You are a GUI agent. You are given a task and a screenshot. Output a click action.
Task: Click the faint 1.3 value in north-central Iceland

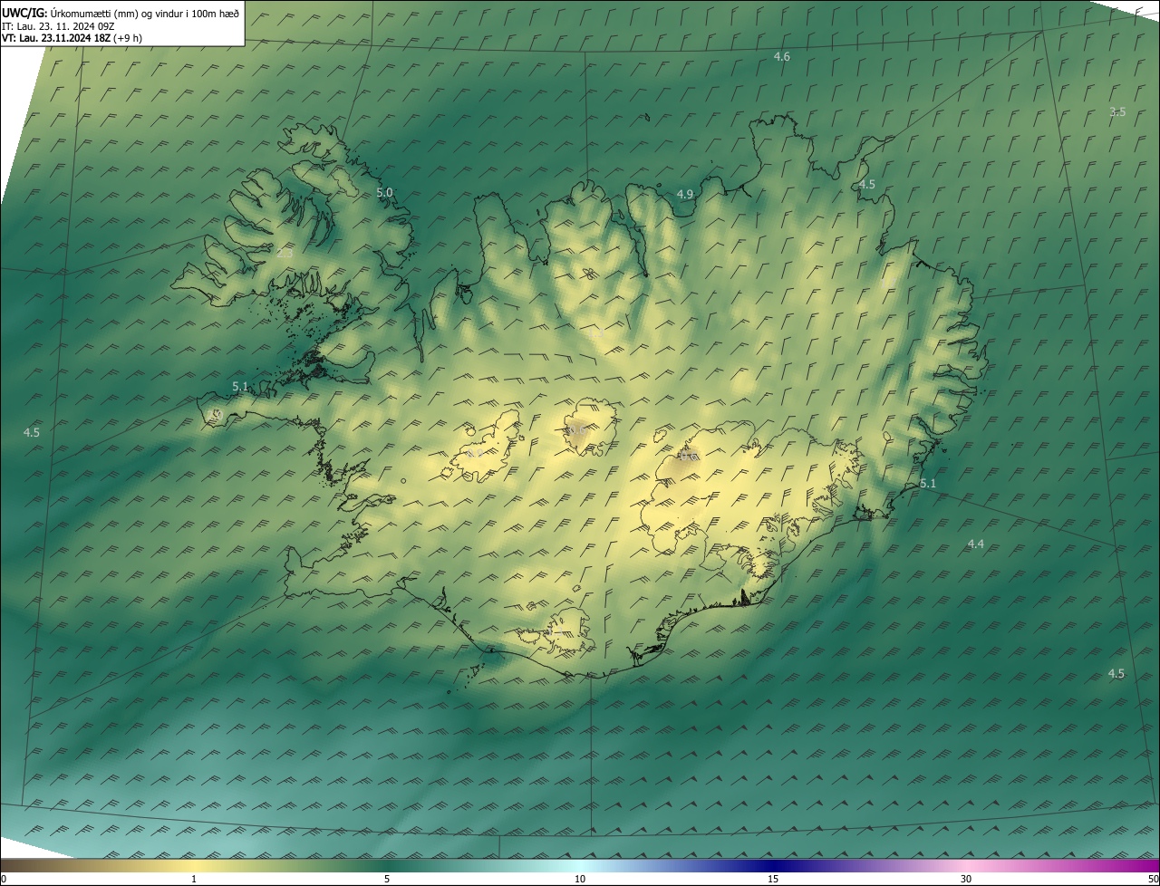pos(597,334)
